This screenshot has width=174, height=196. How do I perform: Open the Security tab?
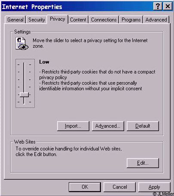37,20
